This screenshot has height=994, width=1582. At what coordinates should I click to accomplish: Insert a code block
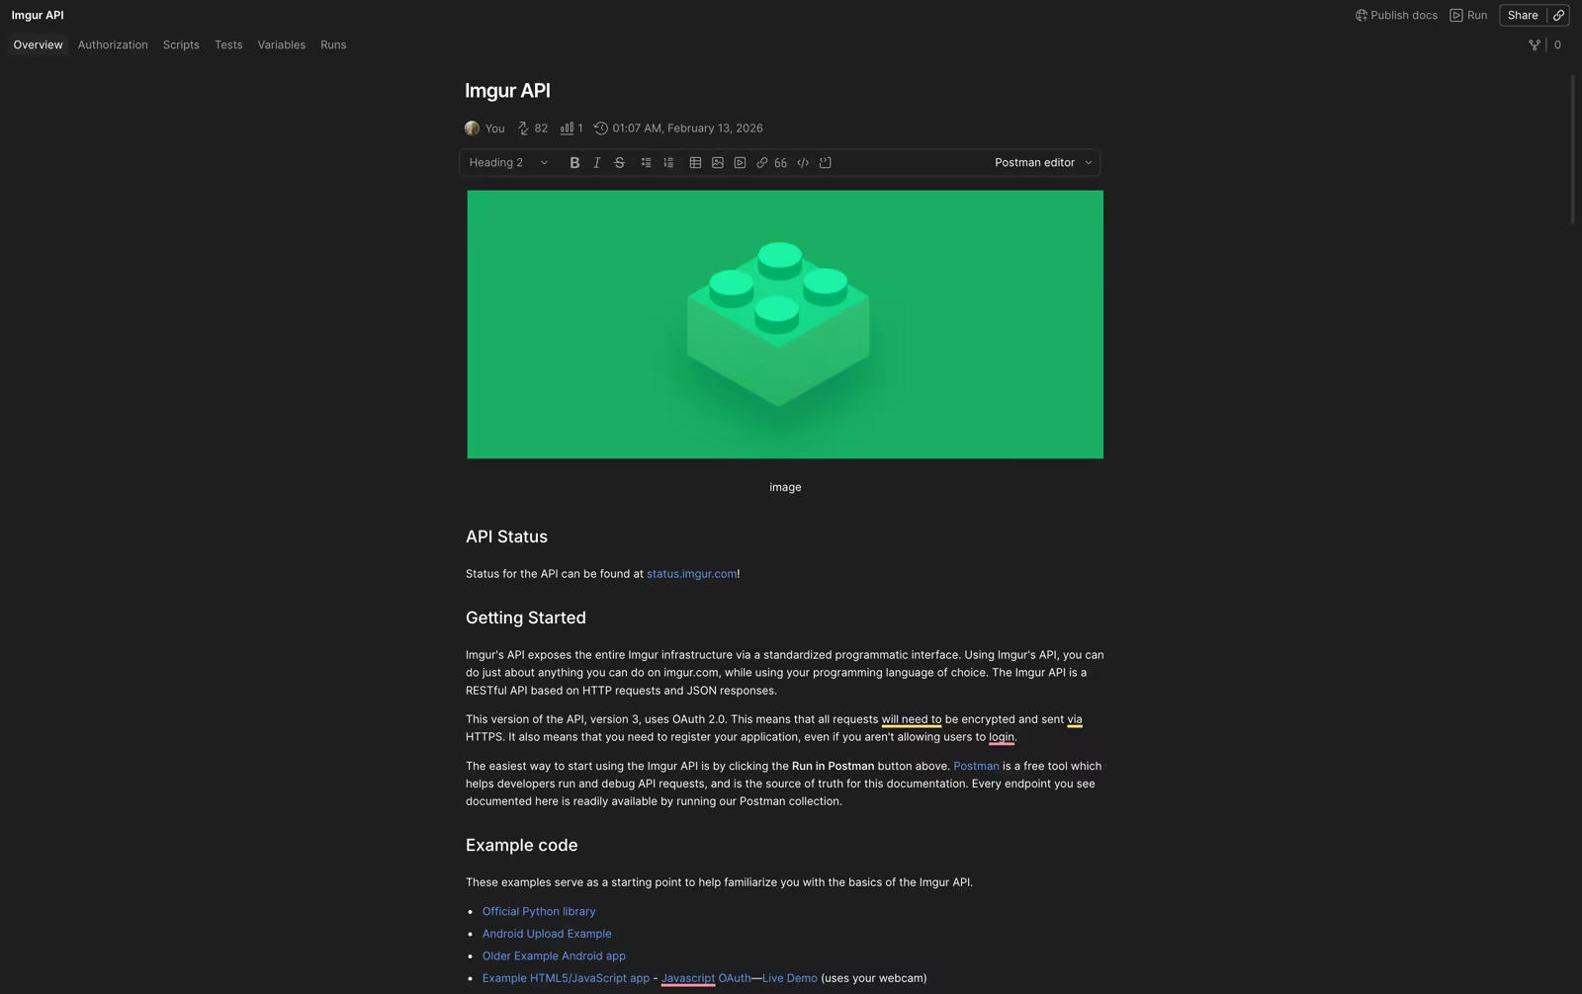click(x=826, y=163)
